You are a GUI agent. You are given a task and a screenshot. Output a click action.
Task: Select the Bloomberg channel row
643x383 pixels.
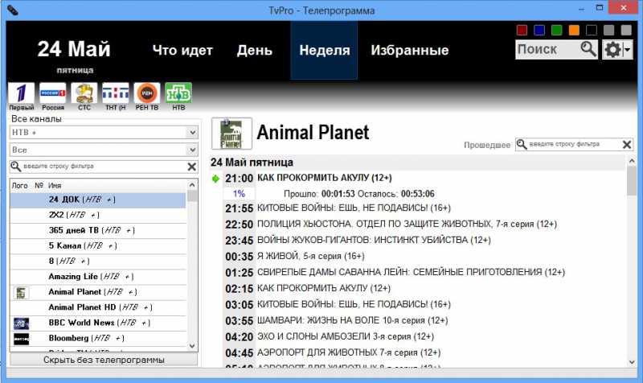tap(98, 338)
